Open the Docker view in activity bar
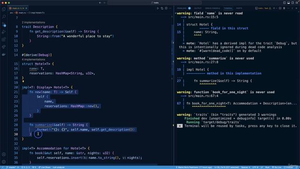300x169 pixels. 4,54
